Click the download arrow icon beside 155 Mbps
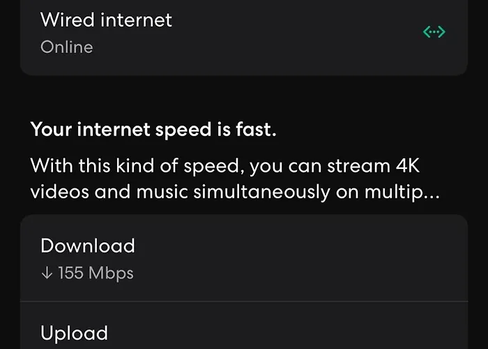 coord(47,273)
